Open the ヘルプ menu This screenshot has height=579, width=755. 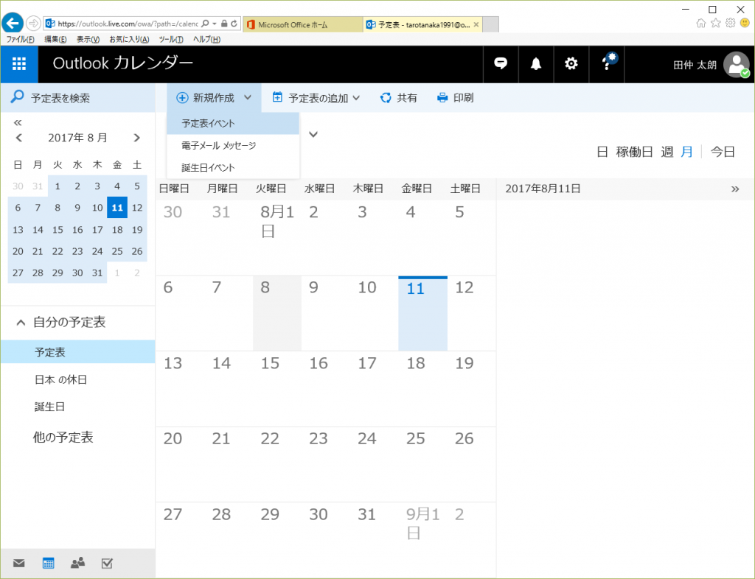(x=206, y=40)
